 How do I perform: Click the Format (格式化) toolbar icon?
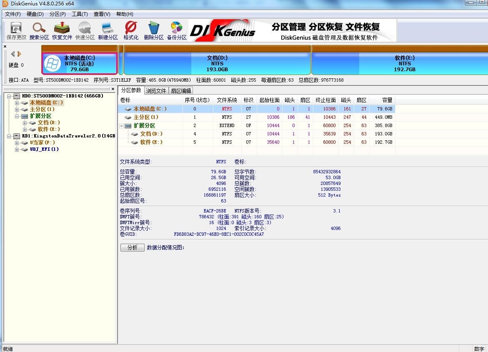click(131, 30)
